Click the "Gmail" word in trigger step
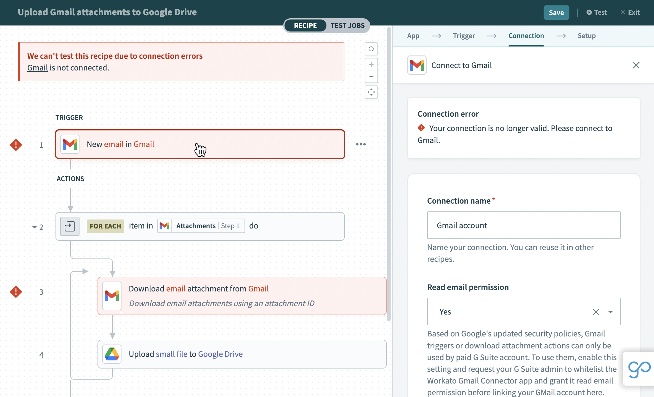This screenshot has height=397, width=654. coord(144,144)
